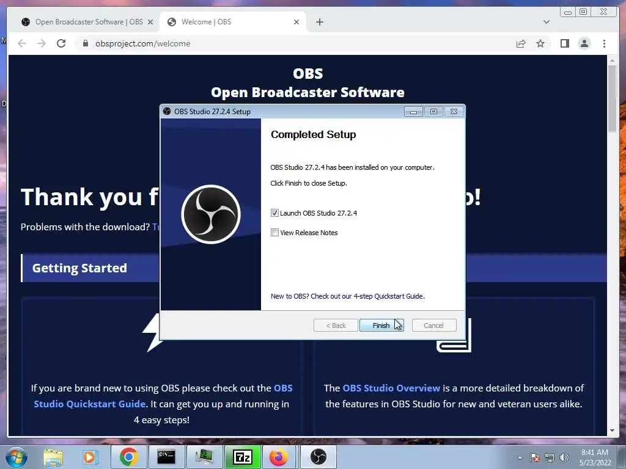Image resolution: width=626 pixels, height=469 pixels.
Task: Click the Finish button in OBS Setup
Action: coord(381,325)
